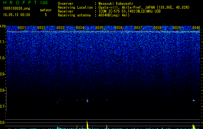Click the yellow intensity peak near 0040
The image size is (203, 129).
point(194,126)
